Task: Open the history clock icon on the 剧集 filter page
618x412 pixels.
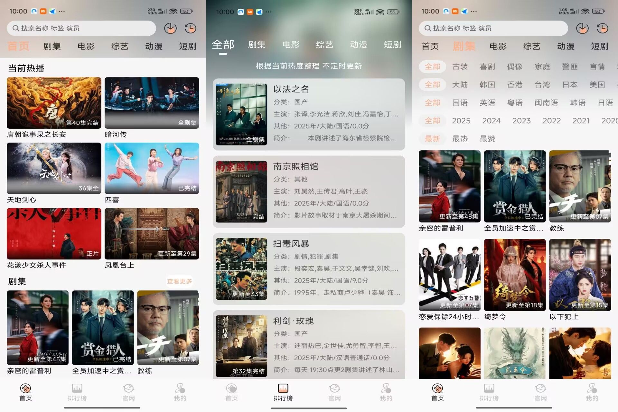Action: pyautogui.click(x=602, y=28)
